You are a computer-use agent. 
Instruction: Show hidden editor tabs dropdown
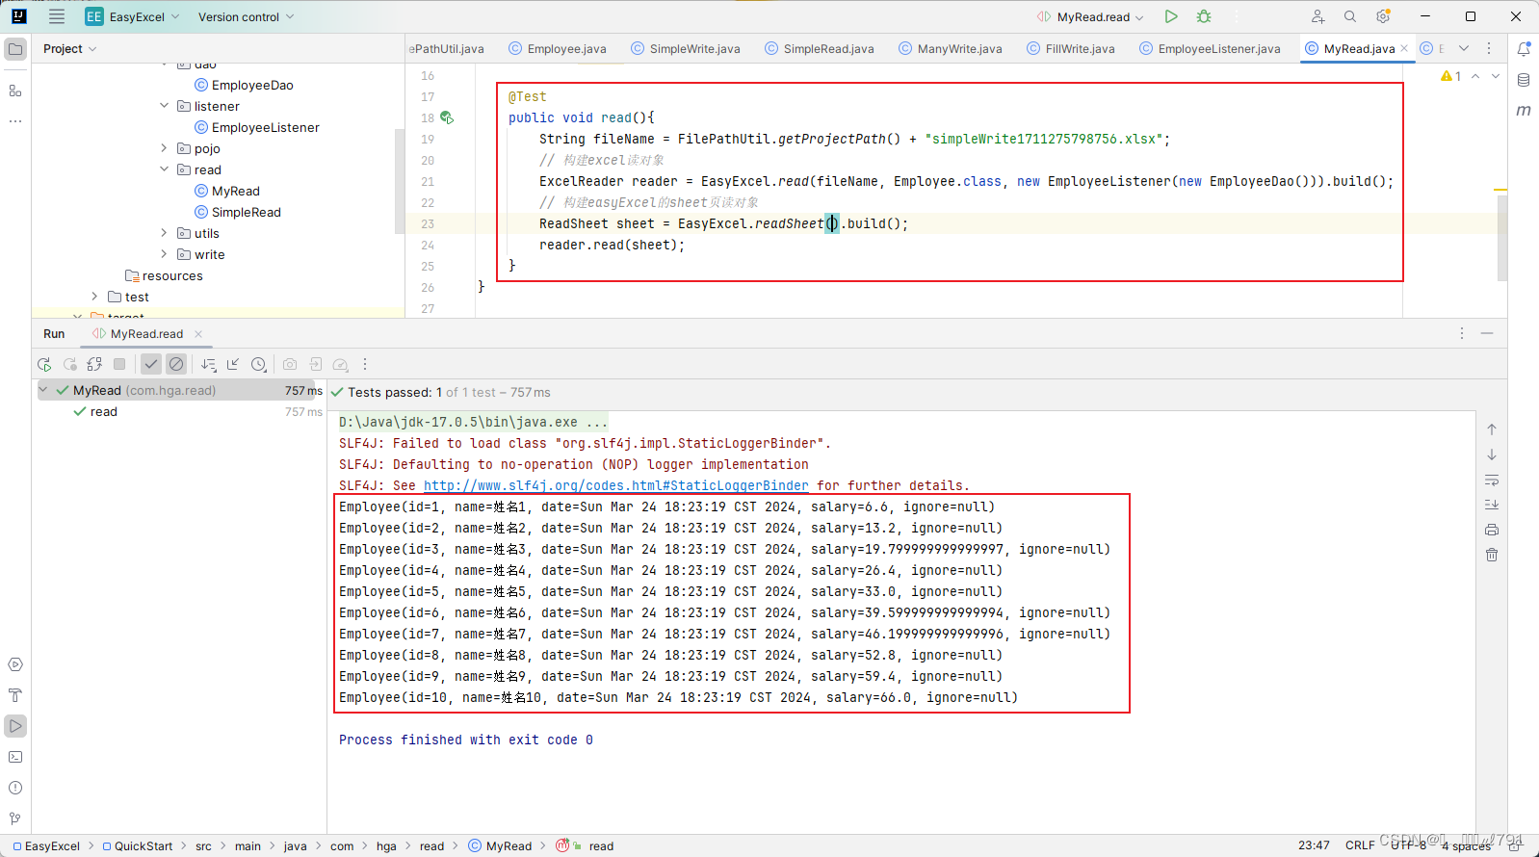pyautogui.click(x=1464, y=48)
